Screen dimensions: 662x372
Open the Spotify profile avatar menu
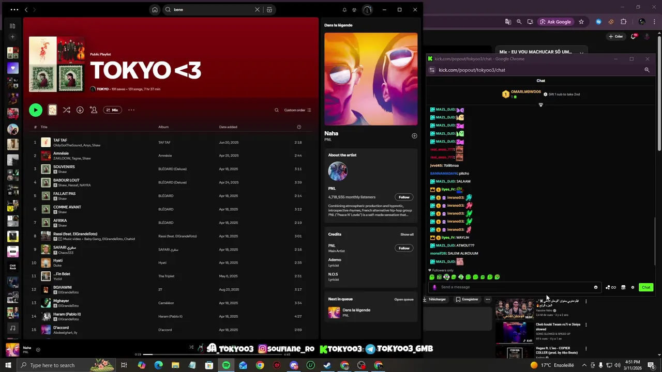pos(367,9)
